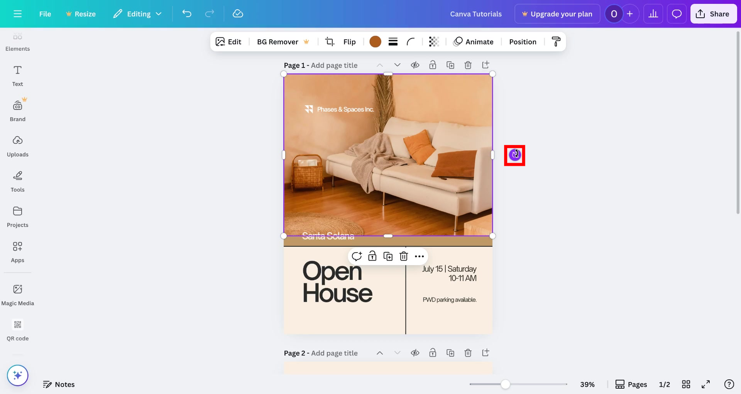Lock Page 1
Image resolution: width=741 pixels, height=394 pixels.
point(433,65)
